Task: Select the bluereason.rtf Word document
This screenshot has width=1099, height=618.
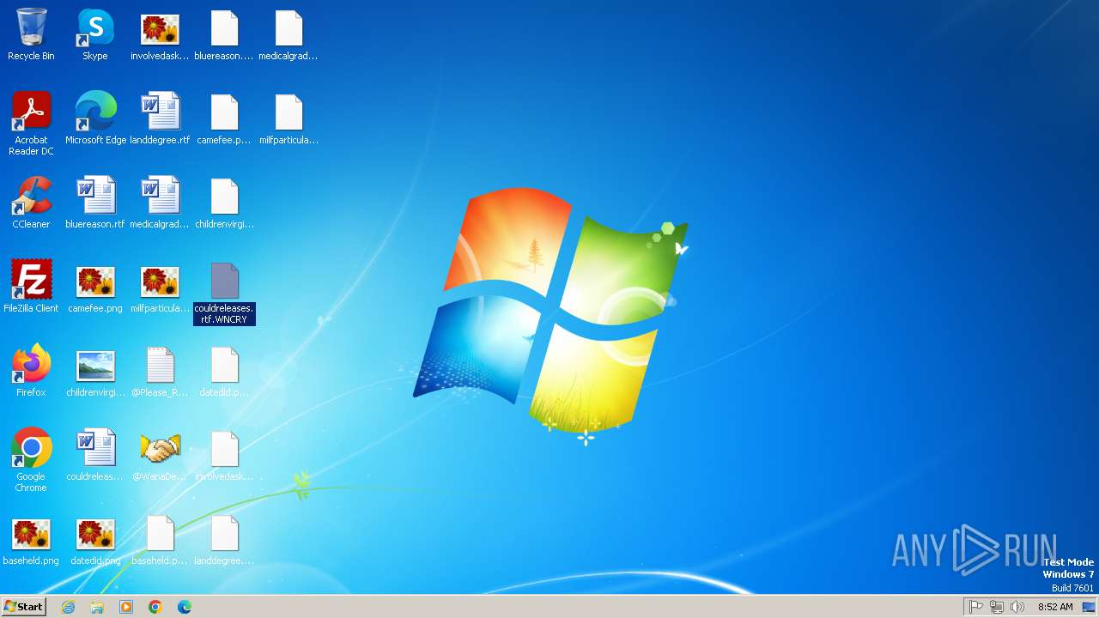Action: pos(95,203)
